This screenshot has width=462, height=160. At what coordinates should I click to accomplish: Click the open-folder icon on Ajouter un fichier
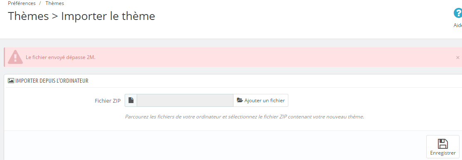click(x=240, y=101)
